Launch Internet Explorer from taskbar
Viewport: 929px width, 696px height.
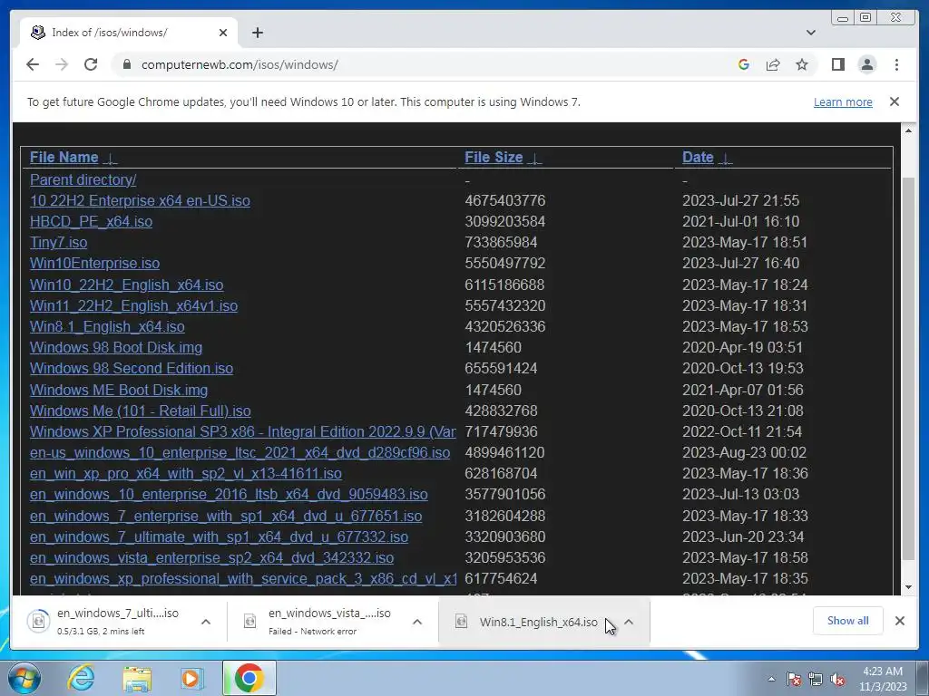81,678
